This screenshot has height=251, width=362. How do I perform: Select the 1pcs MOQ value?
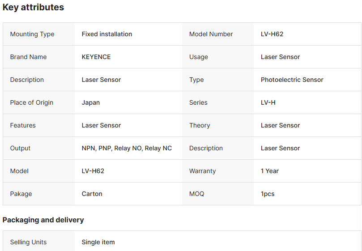[268, 194]
